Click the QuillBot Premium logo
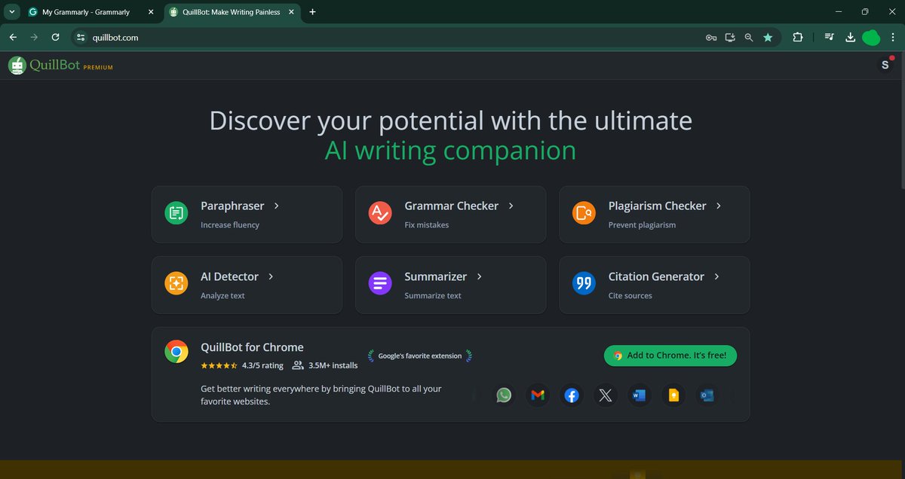Viewport: 905px width, 479px height. point(60,66)
